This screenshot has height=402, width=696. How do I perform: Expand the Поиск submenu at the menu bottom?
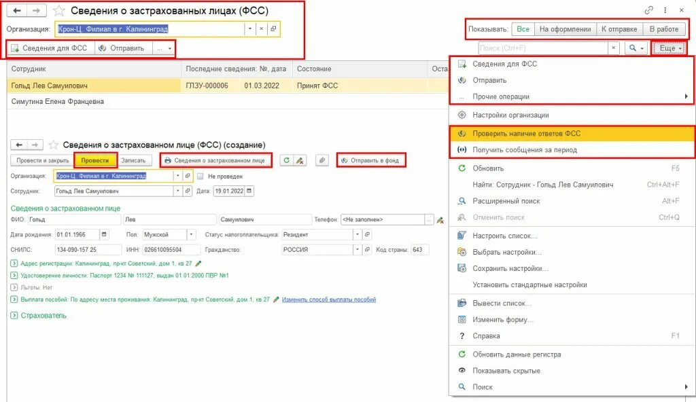tap(572, 387)
